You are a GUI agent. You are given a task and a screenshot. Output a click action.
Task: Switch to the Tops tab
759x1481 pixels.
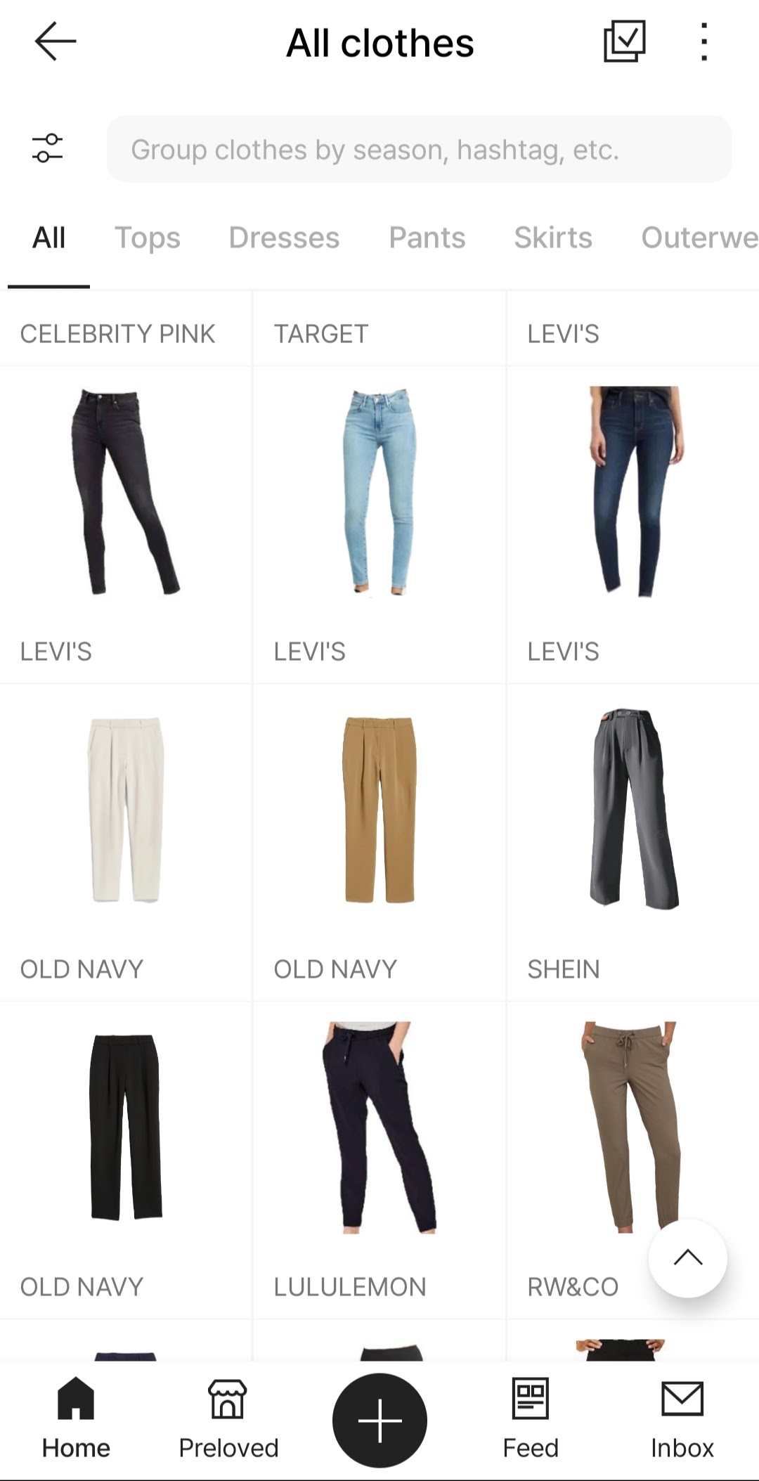(x=148, y=238)
